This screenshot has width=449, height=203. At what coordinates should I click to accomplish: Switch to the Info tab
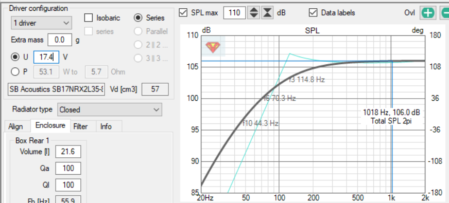pyautogui.click(x=106, y=126)
